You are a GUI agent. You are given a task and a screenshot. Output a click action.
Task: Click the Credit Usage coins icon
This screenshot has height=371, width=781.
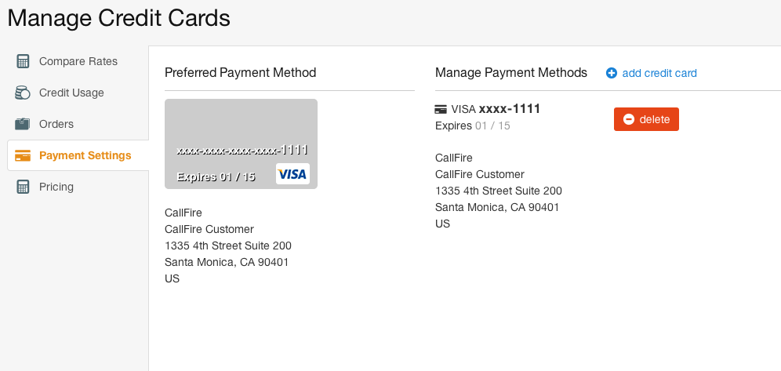(23, 93)
